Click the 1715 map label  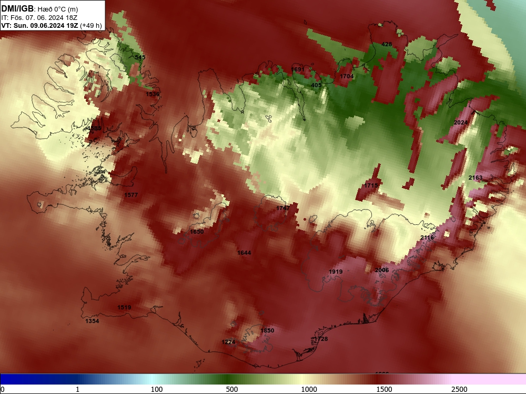click(371, 185)
